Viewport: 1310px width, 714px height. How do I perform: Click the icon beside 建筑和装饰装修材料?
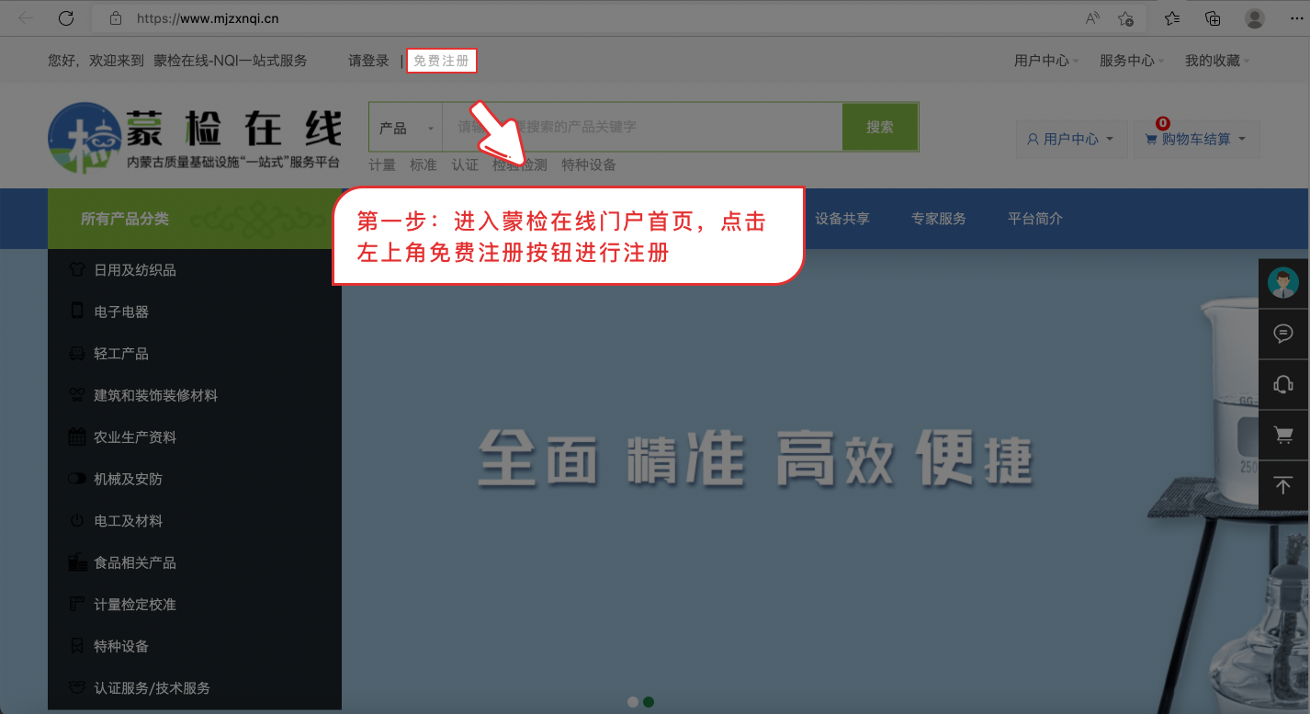click(77, 395)
